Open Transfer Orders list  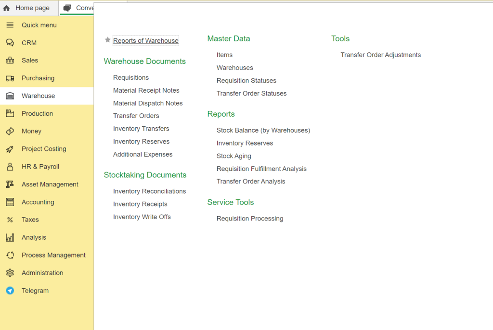coord(136,116)
